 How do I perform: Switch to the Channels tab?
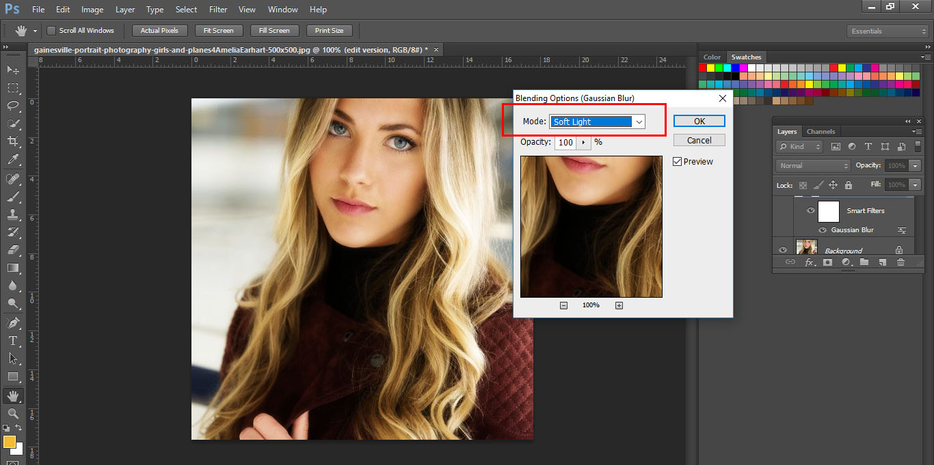[821, 131]
